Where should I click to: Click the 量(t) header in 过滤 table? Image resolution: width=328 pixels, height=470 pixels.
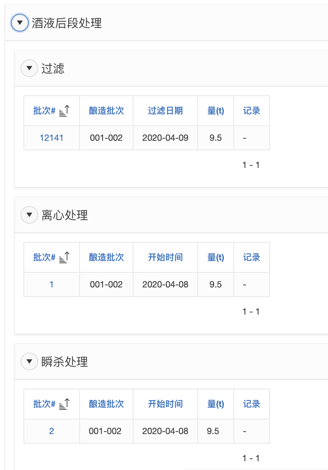pos(216,111)
